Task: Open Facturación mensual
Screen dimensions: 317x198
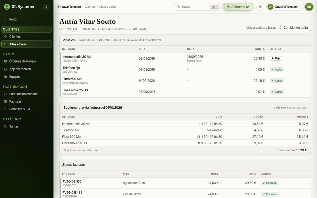Action: click(x=26, y=94)
